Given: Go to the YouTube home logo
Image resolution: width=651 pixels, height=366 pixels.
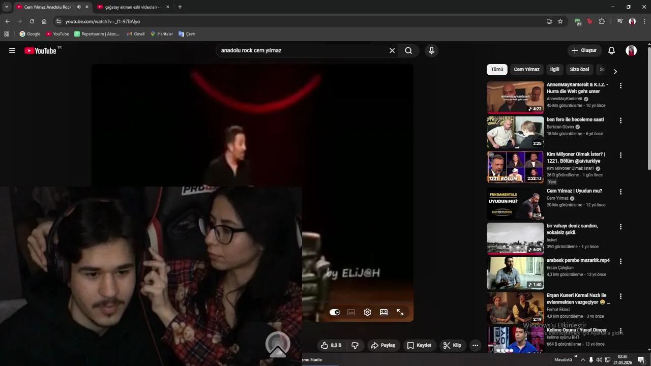Looking at the screenshot, I should (x=40, y=50).
